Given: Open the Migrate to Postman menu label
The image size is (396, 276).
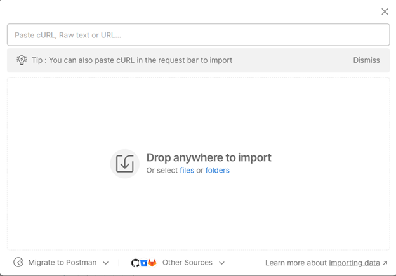Looking at the screenshot, I should tap(62, 263).
